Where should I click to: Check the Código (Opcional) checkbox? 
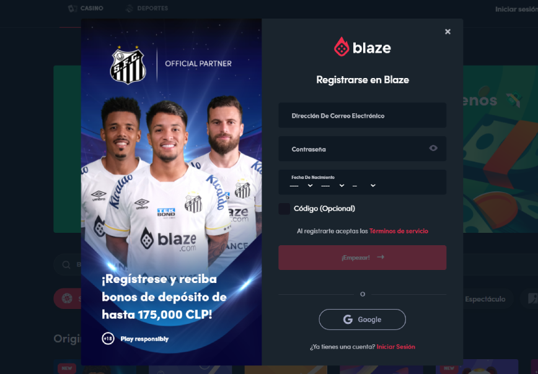click(284, 209)
